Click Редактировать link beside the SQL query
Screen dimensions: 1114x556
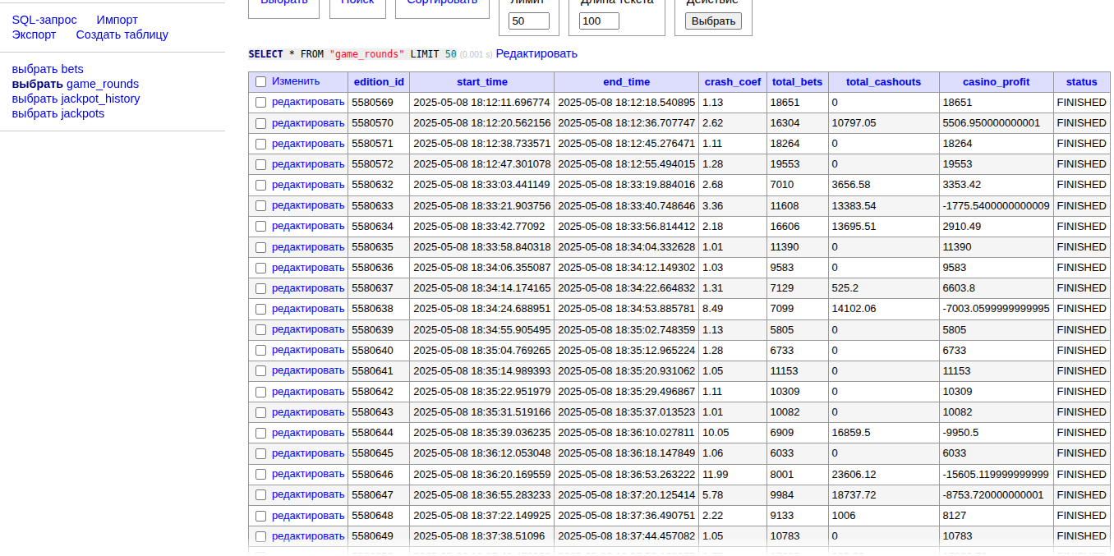click(x=536, y=53)
